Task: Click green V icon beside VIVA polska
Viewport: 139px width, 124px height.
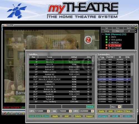Action: point(106,40)
